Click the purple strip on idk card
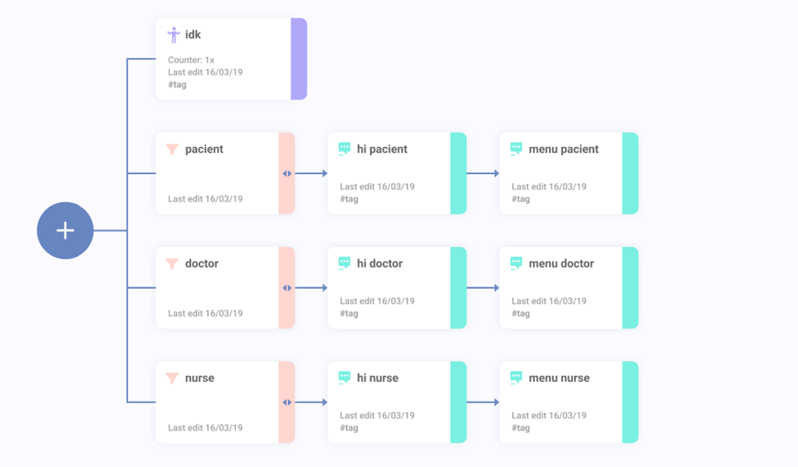Screen dimensions: 798x467 pyautogui.click(x=299, y=59)
